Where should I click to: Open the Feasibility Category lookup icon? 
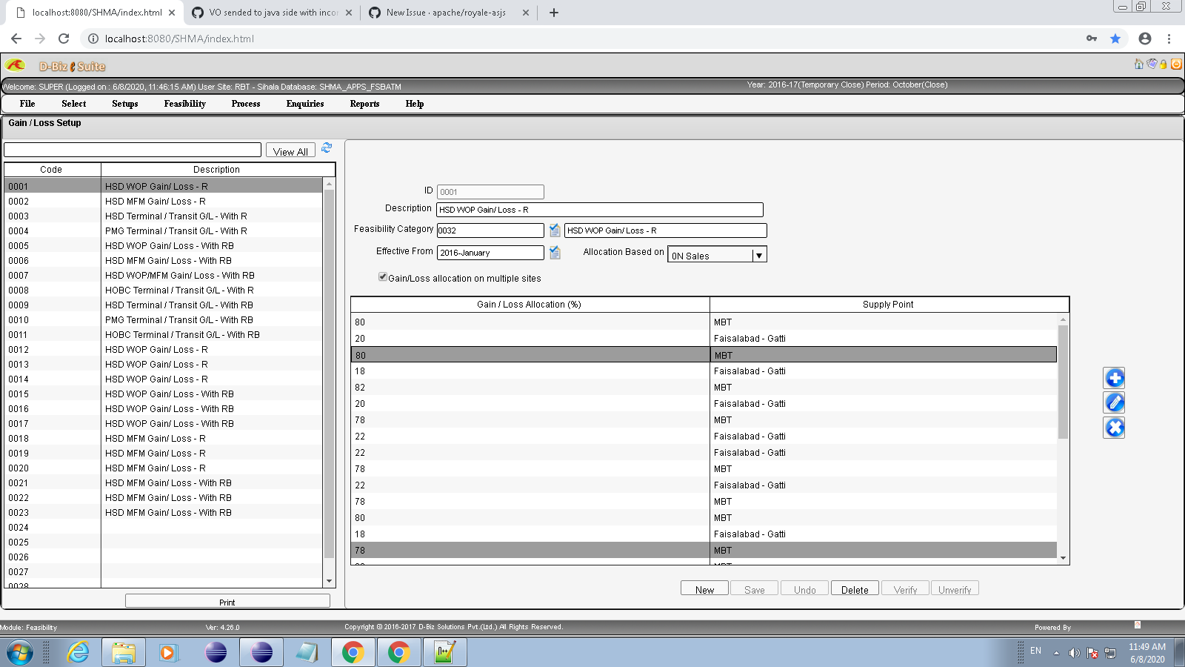tap(555, 230)
